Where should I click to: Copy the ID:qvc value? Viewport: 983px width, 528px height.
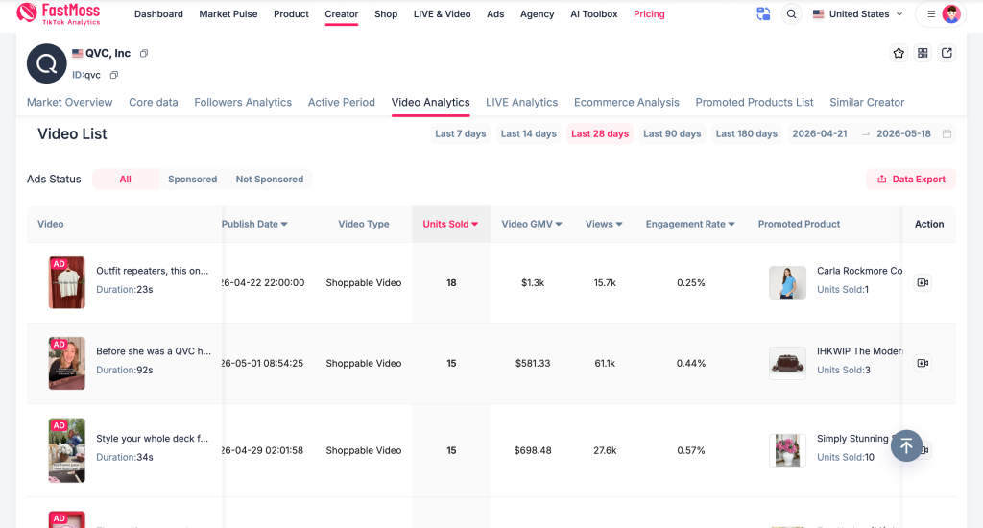pos(113,75)
